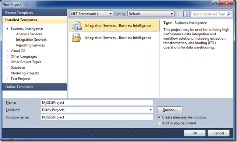This screenshot has width=237, height=142.
Task: Select the Visual C# tree label
Action: pos(18,51)
